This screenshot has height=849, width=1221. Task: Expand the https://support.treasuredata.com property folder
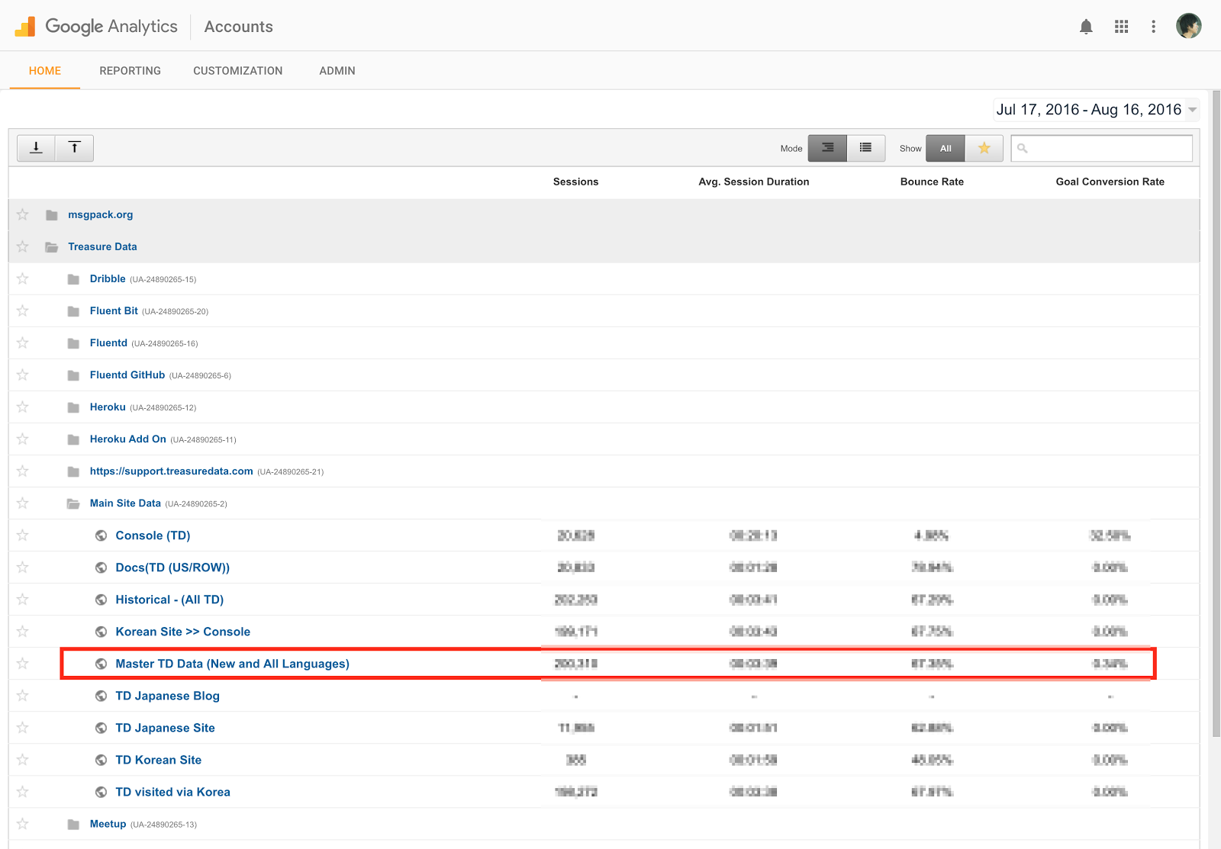tap(73, 471)
